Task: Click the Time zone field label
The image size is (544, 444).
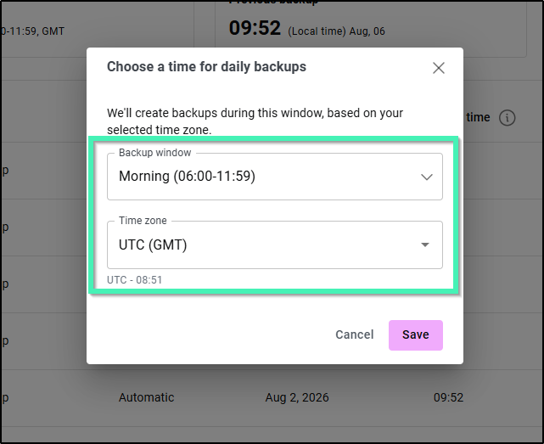Action: tap(143, 221)
